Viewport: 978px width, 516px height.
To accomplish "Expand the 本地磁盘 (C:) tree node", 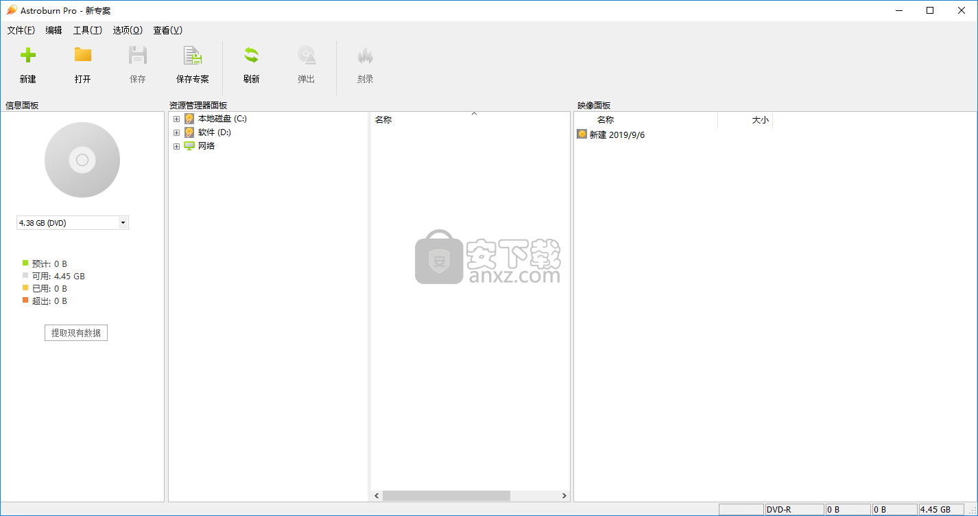I will pyautogui.click(x=176, y=119).
